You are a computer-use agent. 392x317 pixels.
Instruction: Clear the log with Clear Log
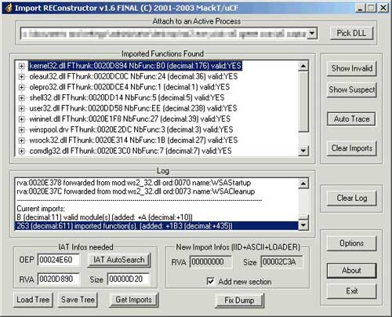click(352, 198)
